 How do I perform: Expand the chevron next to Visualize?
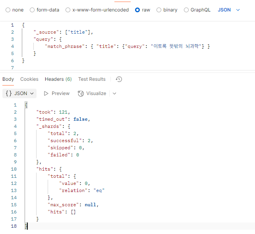114,93
